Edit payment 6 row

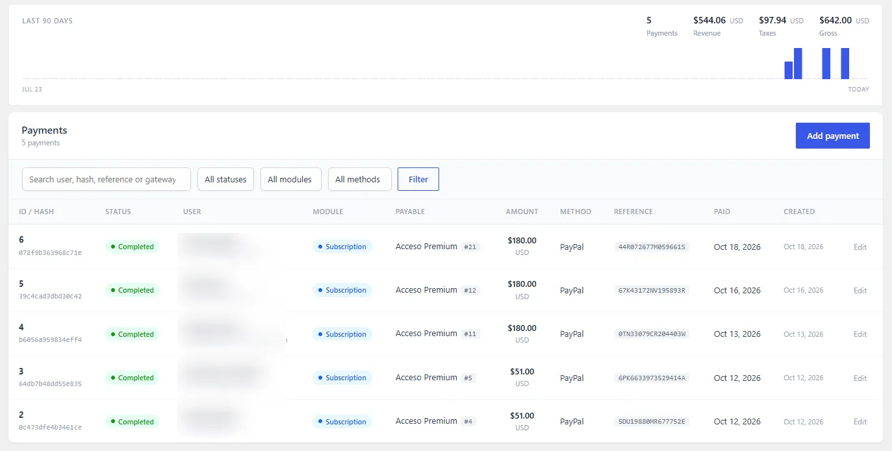[x=860, y=247]
